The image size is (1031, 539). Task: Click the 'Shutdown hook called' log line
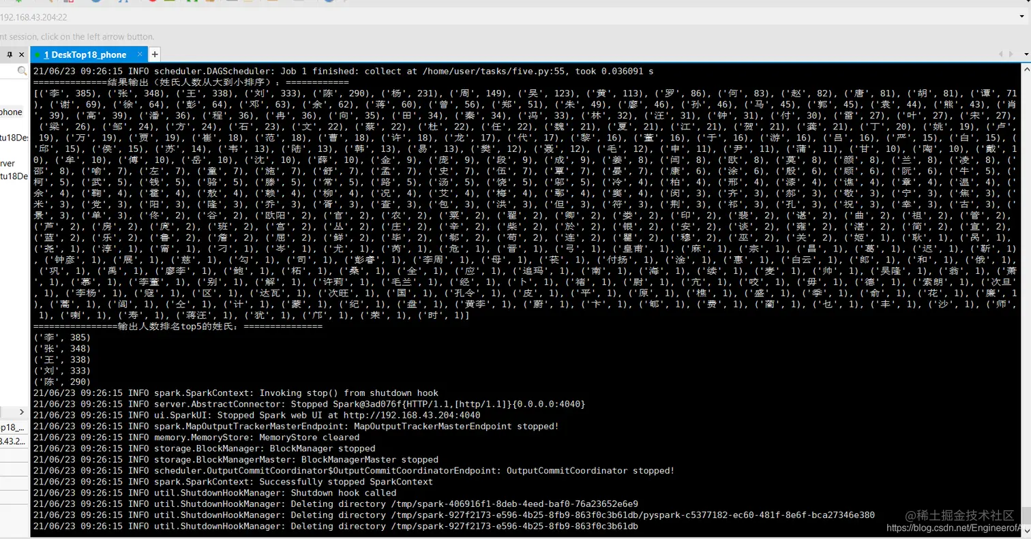214,493
